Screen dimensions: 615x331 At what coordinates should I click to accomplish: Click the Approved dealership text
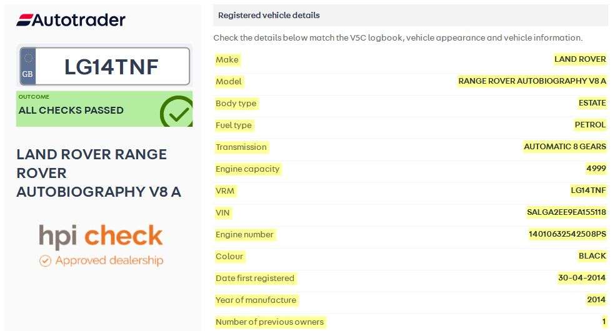109,260
